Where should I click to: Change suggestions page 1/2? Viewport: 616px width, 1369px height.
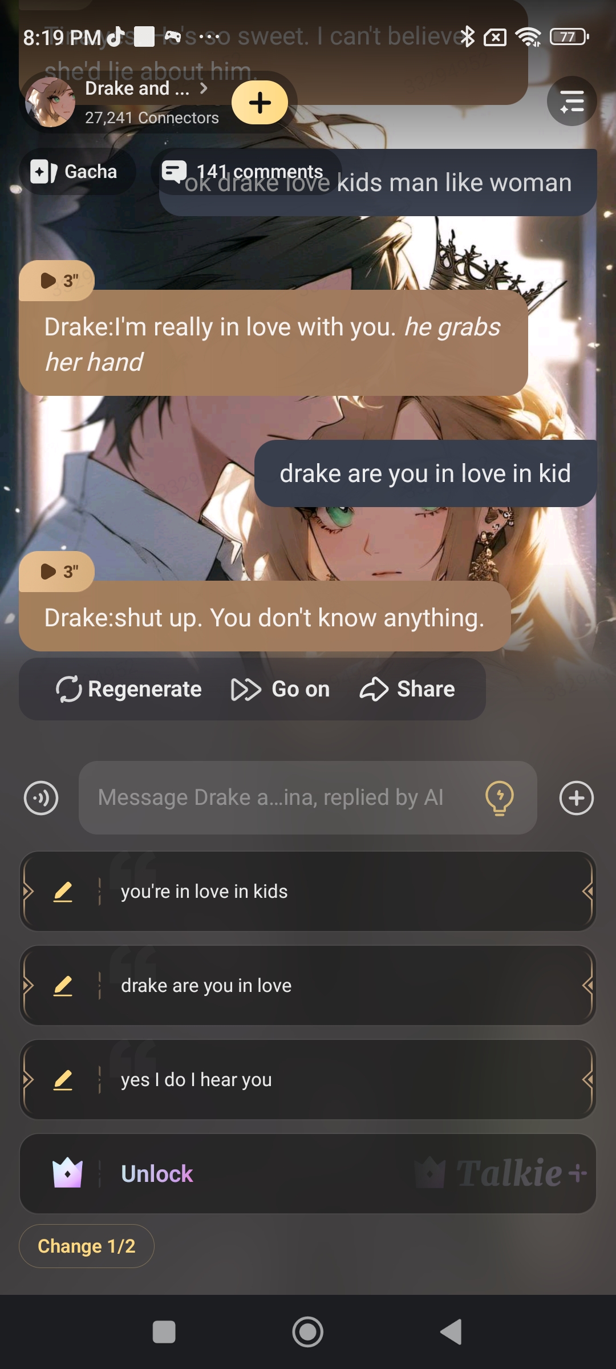click(87, 1246)
